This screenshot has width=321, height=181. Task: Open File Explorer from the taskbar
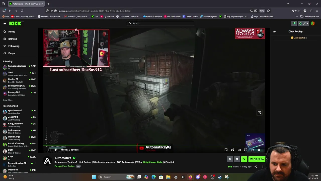168,177
